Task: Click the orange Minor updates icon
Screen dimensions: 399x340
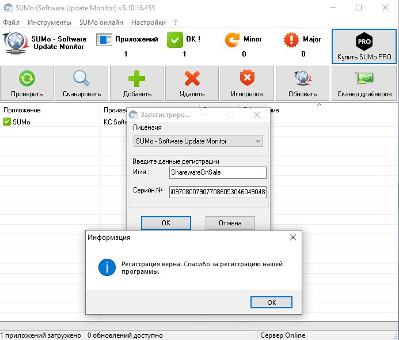Action: (232, 40)
